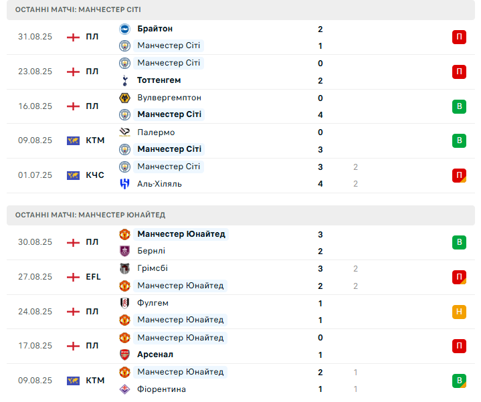
Task: Click the red loss badge for Grimsby match
Action: [x=459, y=277]
